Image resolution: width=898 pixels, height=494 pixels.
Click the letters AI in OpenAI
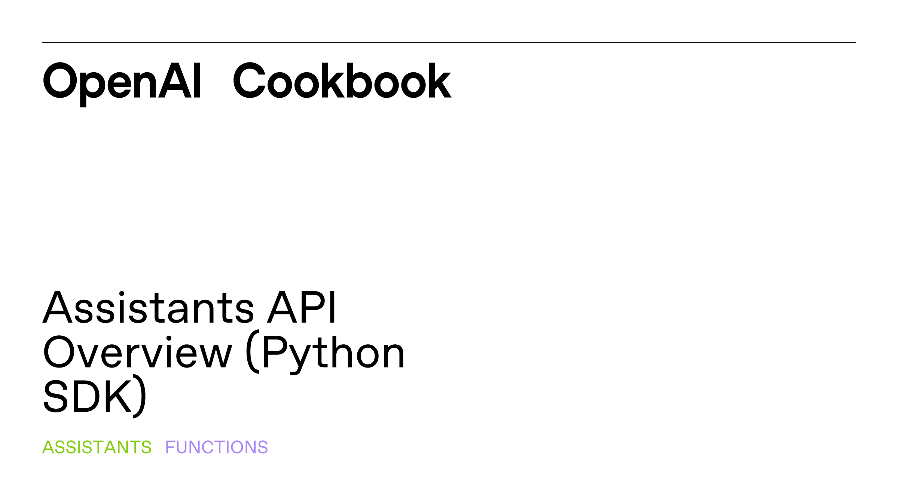(x=180, y=80)
